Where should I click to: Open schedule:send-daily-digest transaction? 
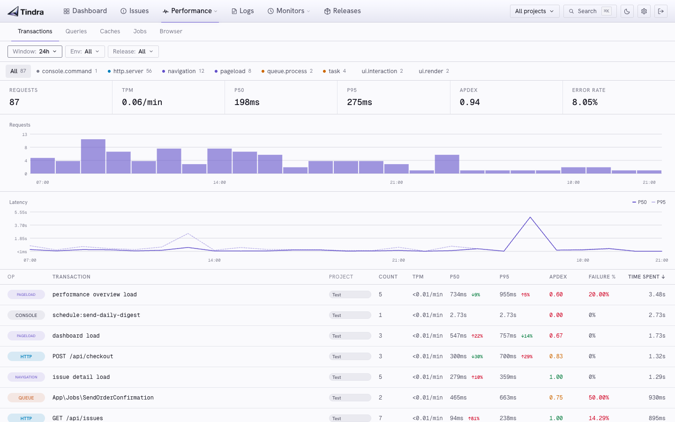[96, 316]
